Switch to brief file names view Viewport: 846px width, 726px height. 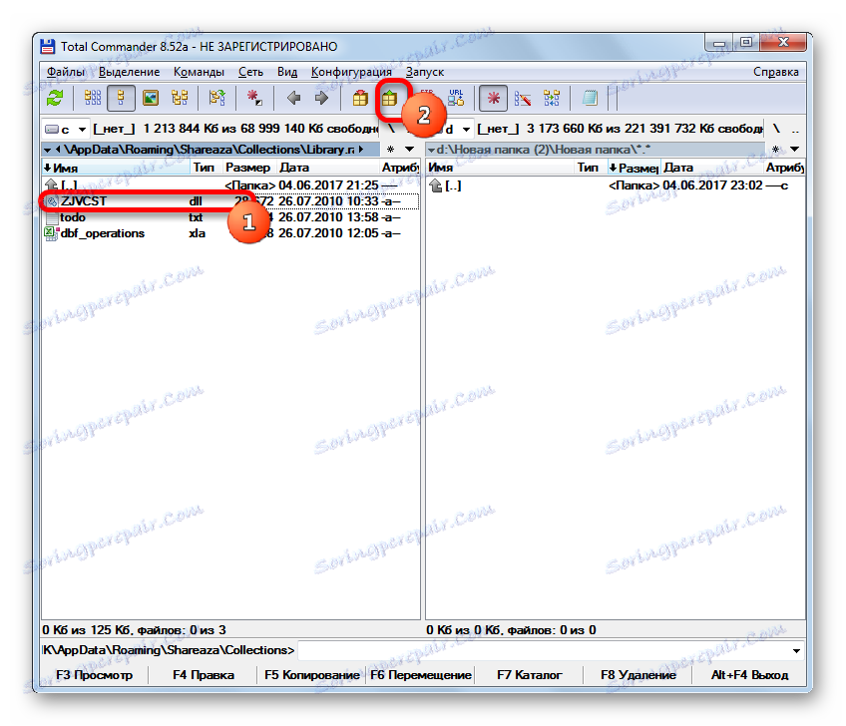pyautogui.click(x=92, y=98)
